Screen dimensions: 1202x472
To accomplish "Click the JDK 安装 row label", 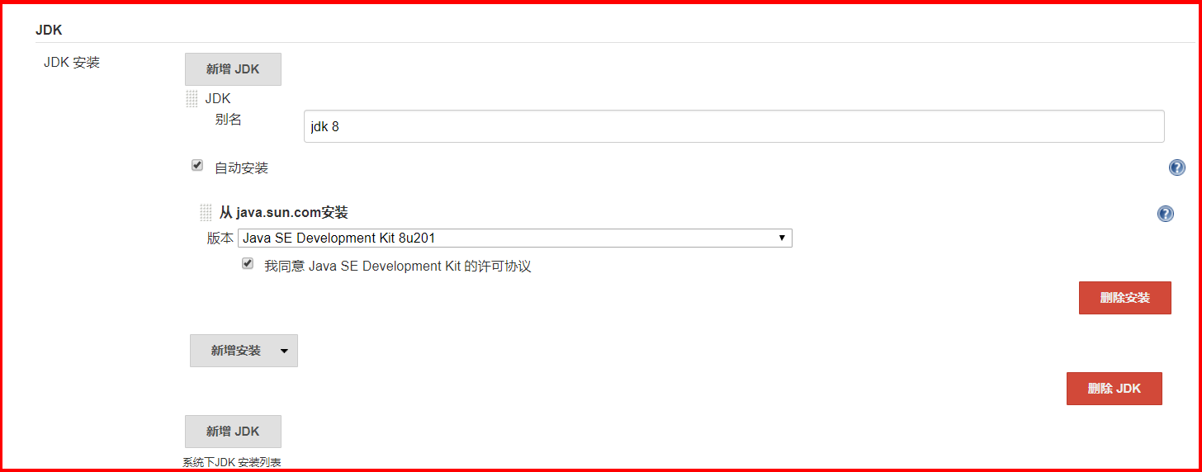I will pos(72,62).
